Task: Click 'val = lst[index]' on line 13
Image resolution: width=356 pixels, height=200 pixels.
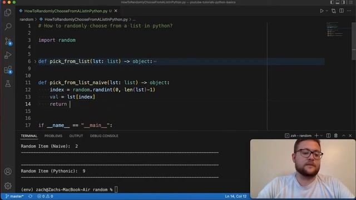Action: (x=72, y=97)
